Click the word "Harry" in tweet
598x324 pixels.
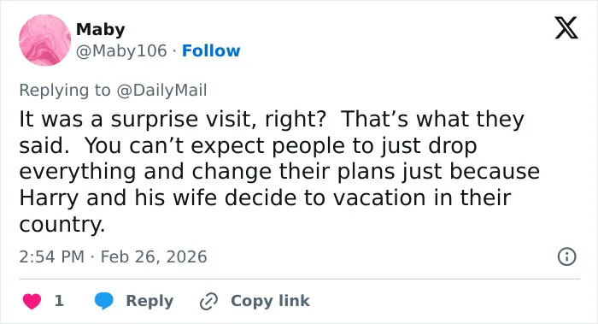click(x=49, y=198)
